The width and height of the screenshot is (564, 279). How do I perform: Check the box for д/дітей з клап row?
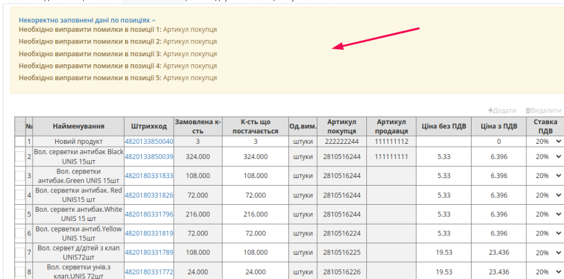20,252
